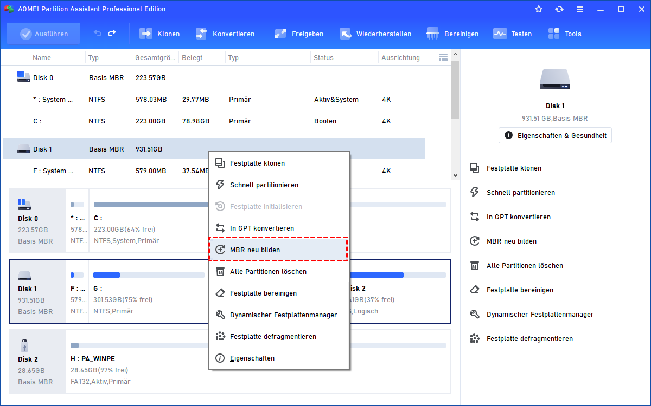The image size is (651, 406).
Task: Open Eigenschaften in context menu
Action: tap(279, 358)
